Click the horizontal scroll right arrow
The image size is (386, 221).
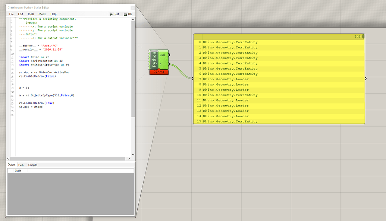tap(129, 158)
